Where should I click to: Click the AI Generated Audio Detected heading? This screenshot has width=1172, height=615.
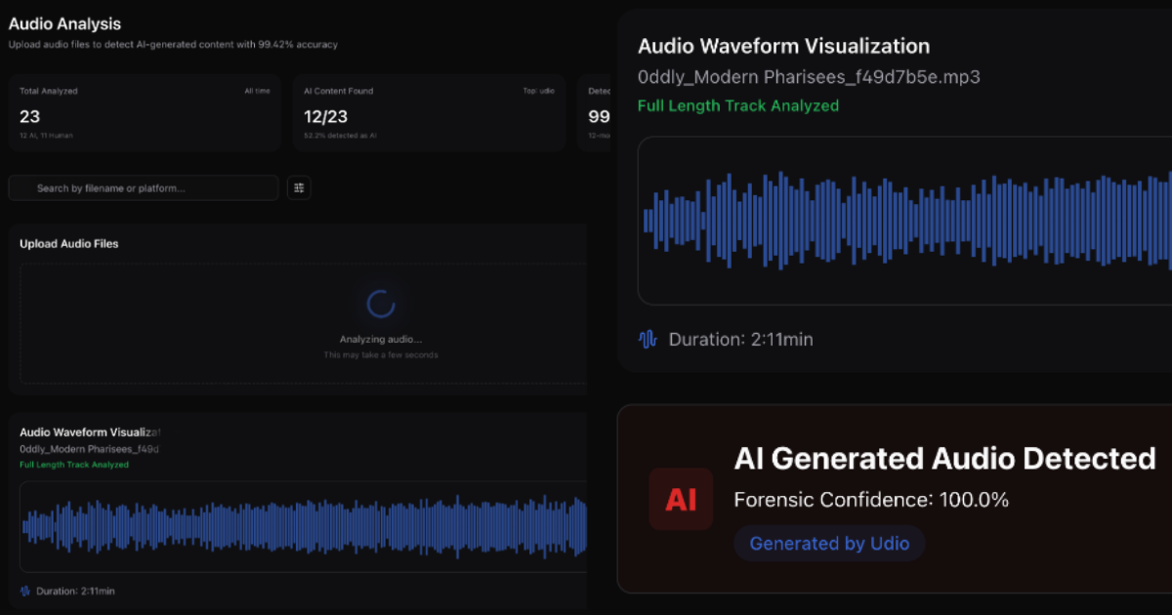point(945,458)
